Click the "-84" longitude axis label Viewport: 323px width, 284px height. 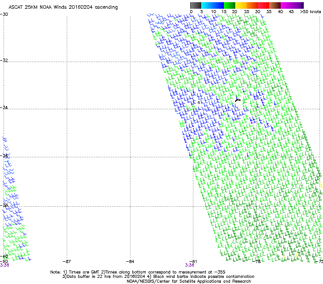[x=130, y=262]
